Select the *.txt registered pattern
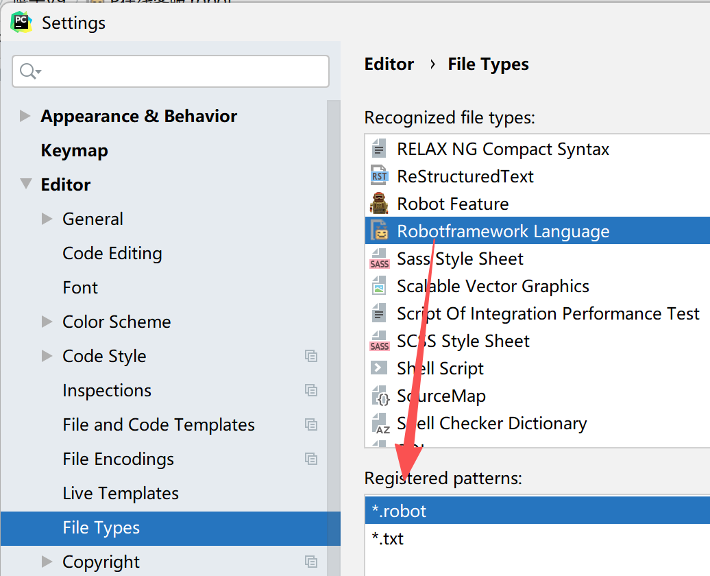 coord(537,538)
